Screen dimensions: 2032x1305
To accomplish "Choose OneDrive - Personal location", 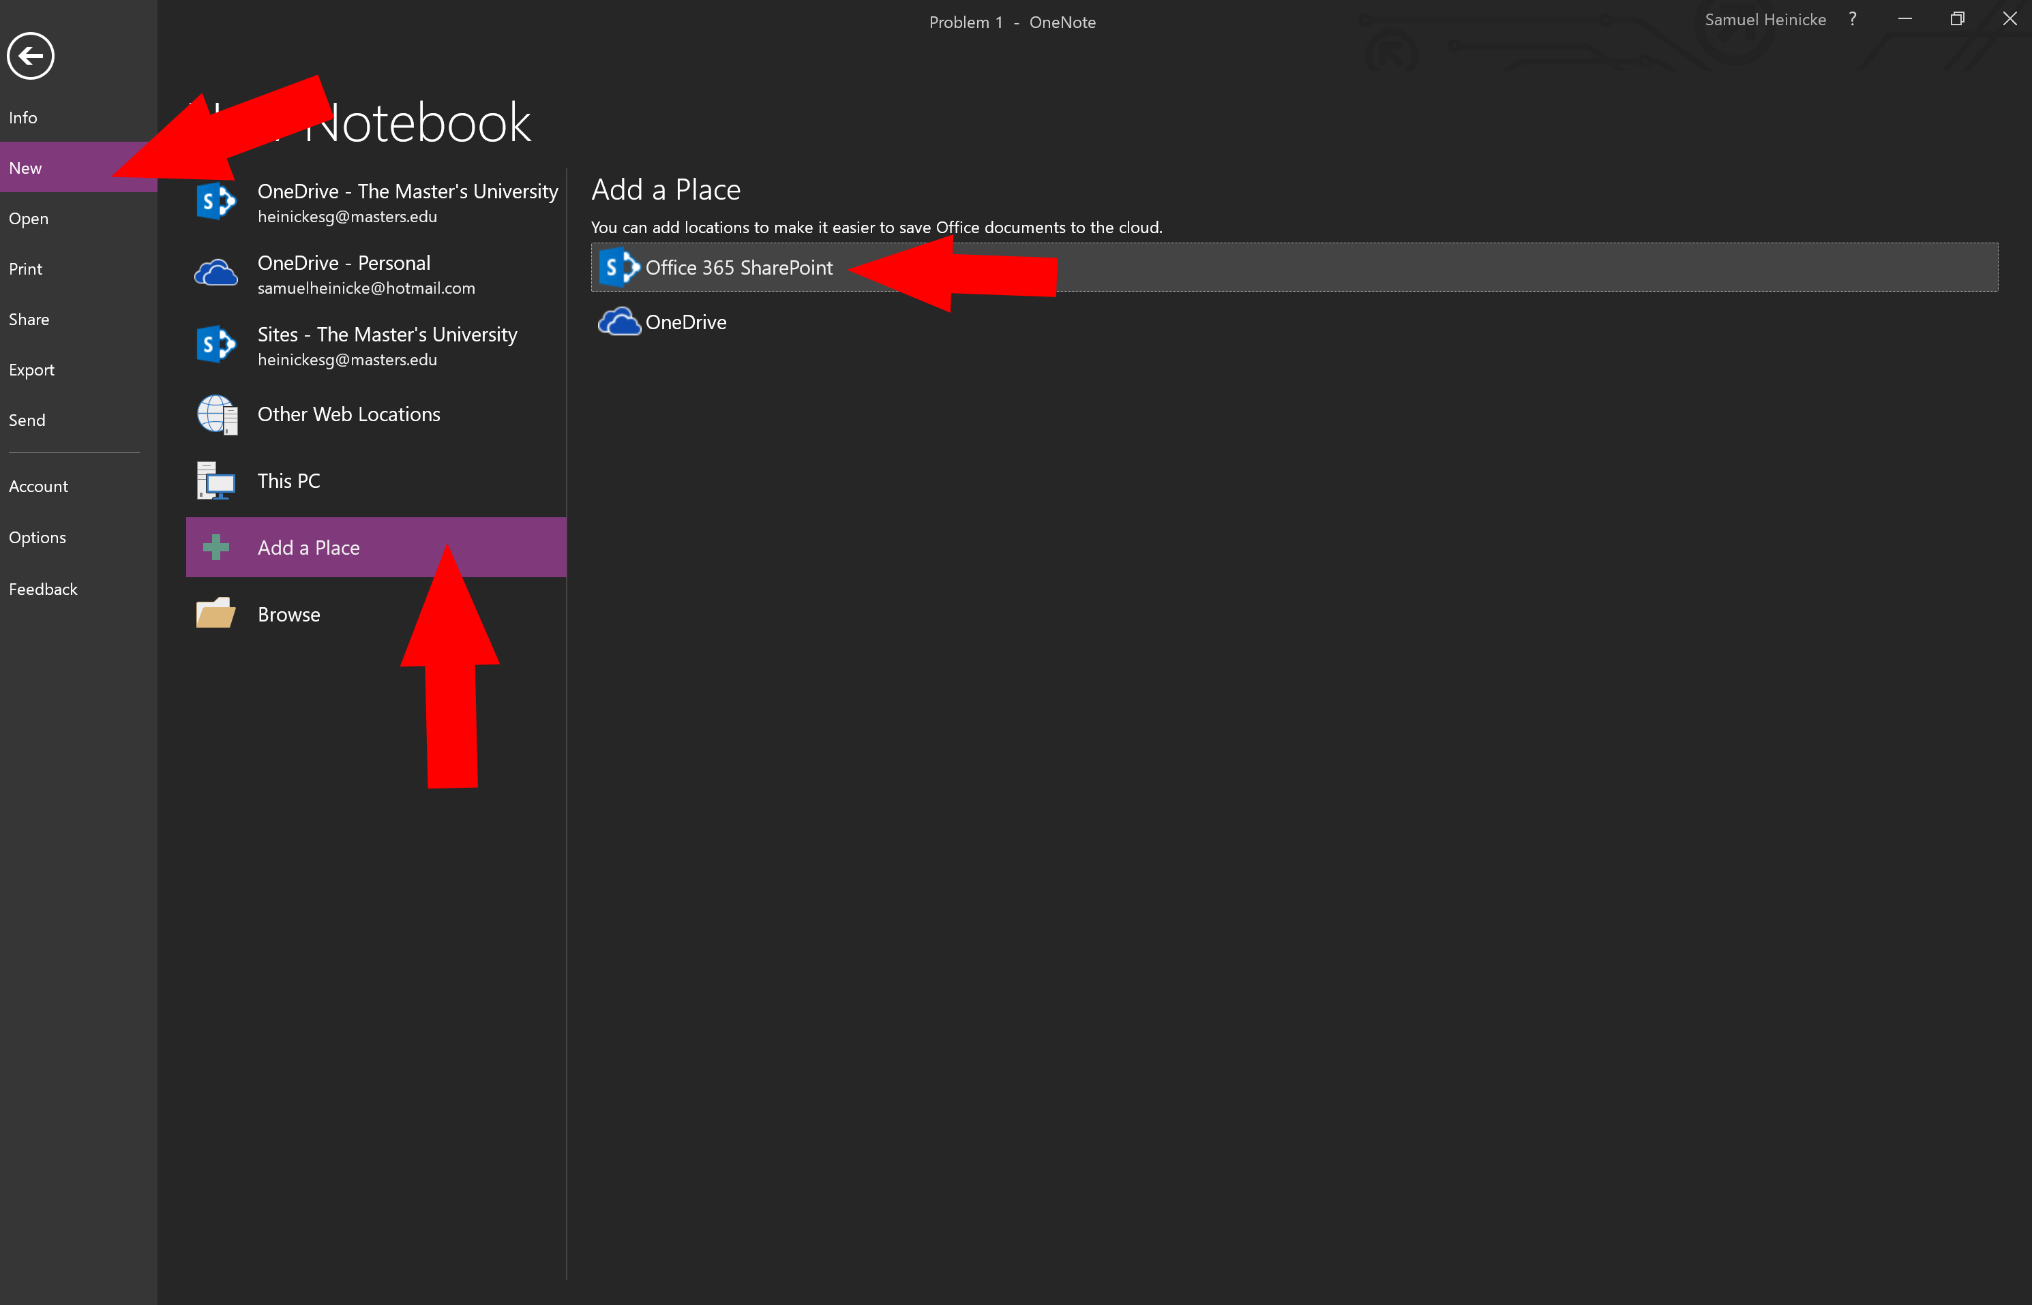I will [x=376, y=274].
